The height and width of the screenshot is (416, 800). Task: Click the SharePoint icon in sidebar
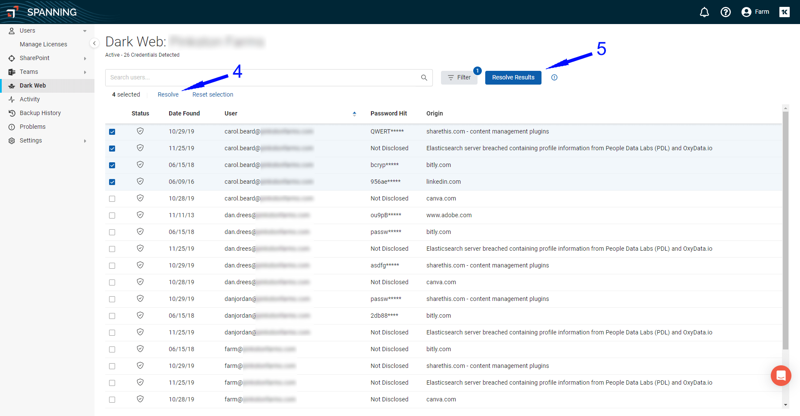(x=12, y=58)
